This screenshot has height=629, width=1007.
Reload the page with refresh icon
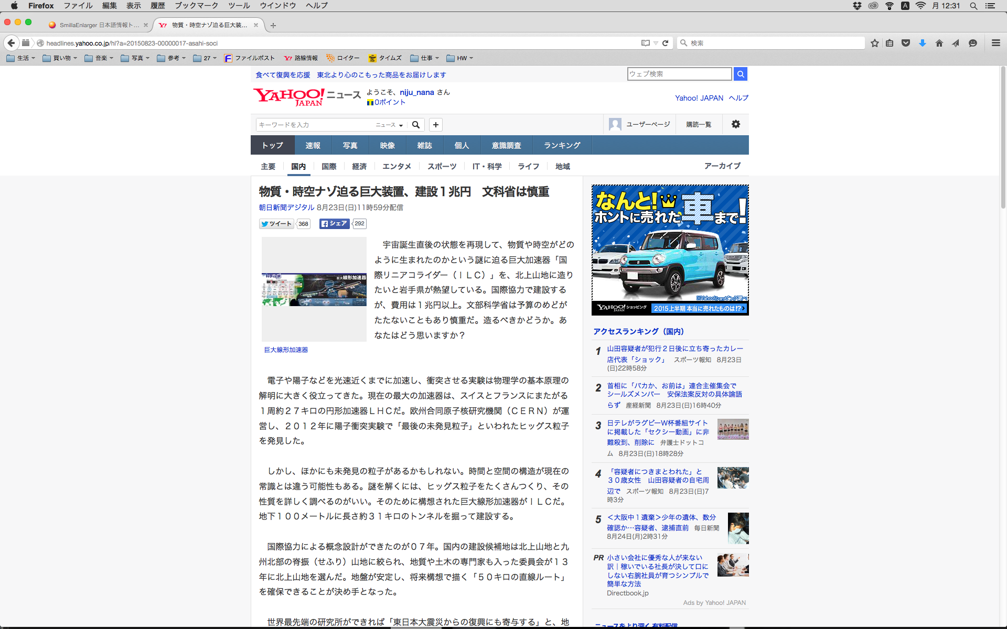point(665,43)
